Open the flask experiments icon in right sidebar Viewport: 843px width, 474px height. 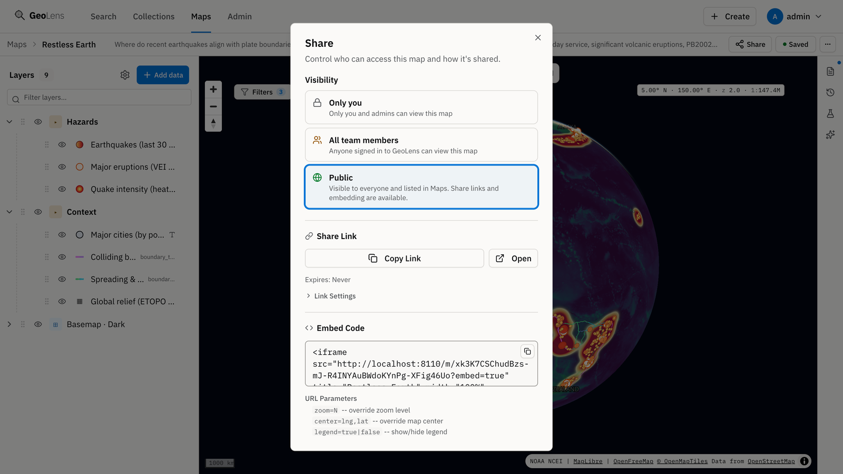[830, 113]
